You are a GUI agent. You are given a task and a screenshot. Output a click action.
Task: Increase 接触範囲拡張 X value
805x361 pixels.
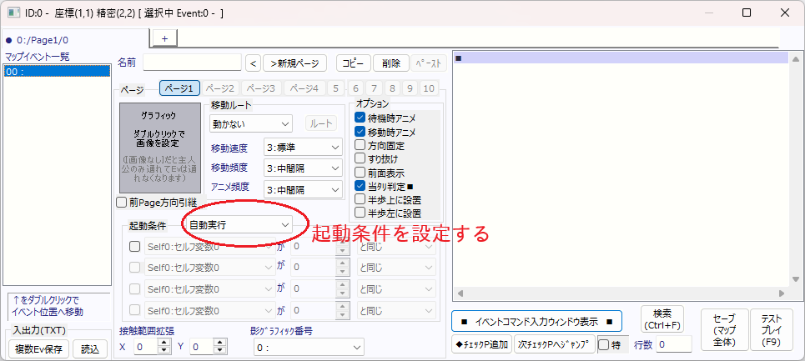click(x=164, y=343)
